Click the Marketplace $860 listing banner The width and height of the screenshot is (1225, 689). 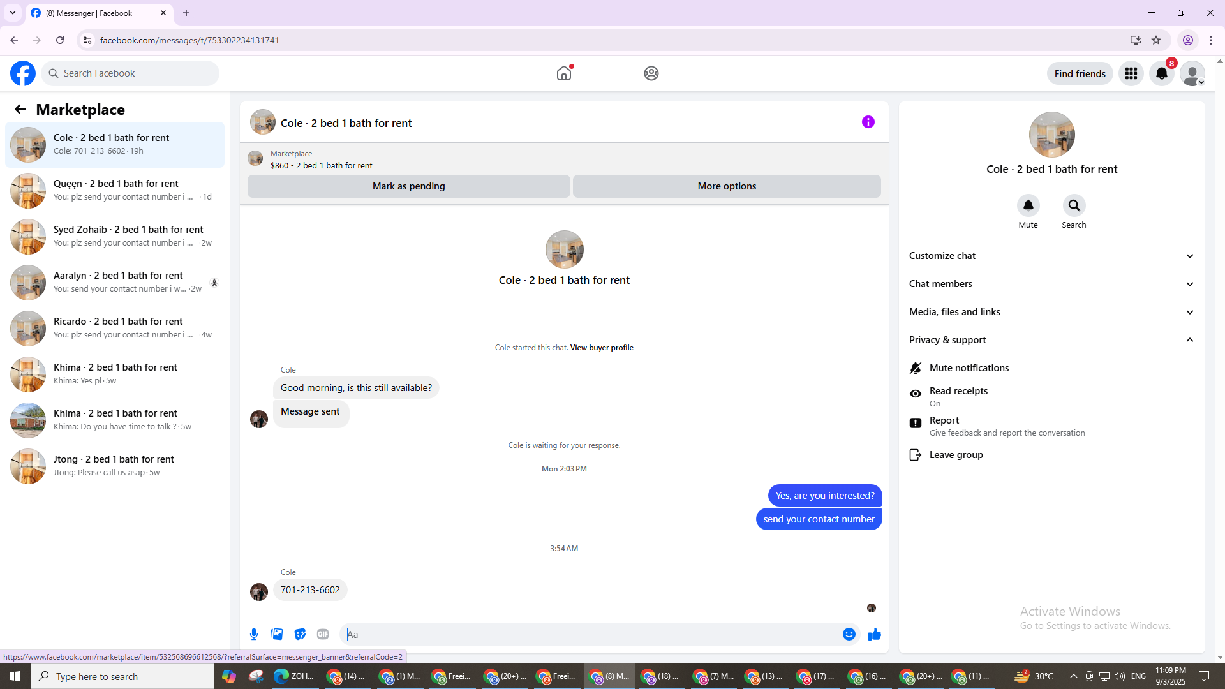[564, 159]
